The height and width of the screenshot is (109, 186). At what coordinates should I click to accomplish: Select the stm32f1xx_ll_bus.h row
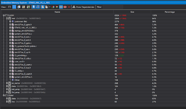click(94, 68)
